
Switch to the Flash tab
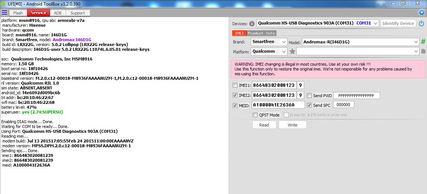click(x=18, y=13)
